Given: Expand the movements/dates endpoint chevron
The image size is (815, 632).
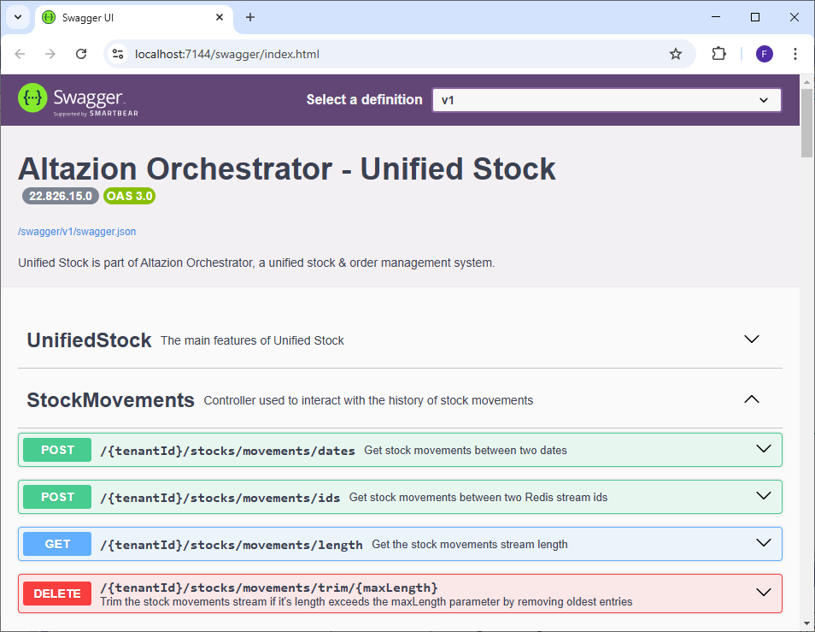Looking at the screenshot, I should (x=763, y=449).
